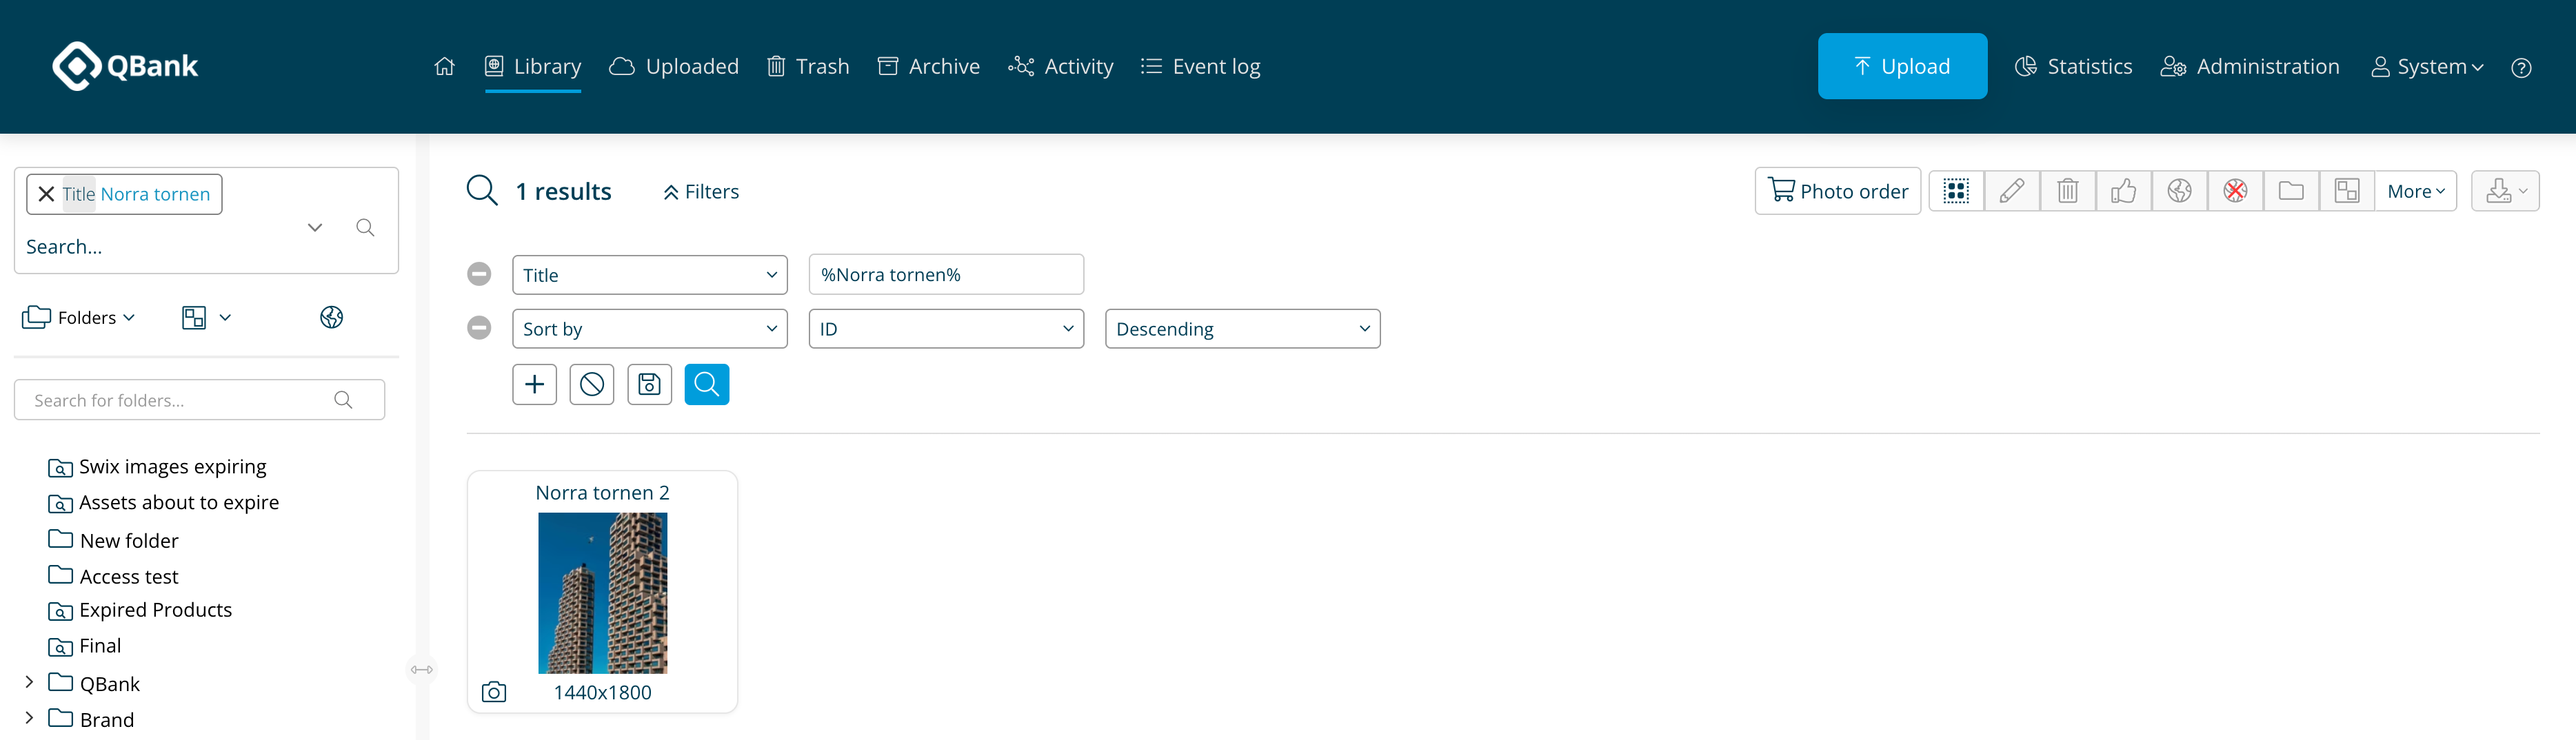
Task: Select the Brand folder
Action: [91, 719]
